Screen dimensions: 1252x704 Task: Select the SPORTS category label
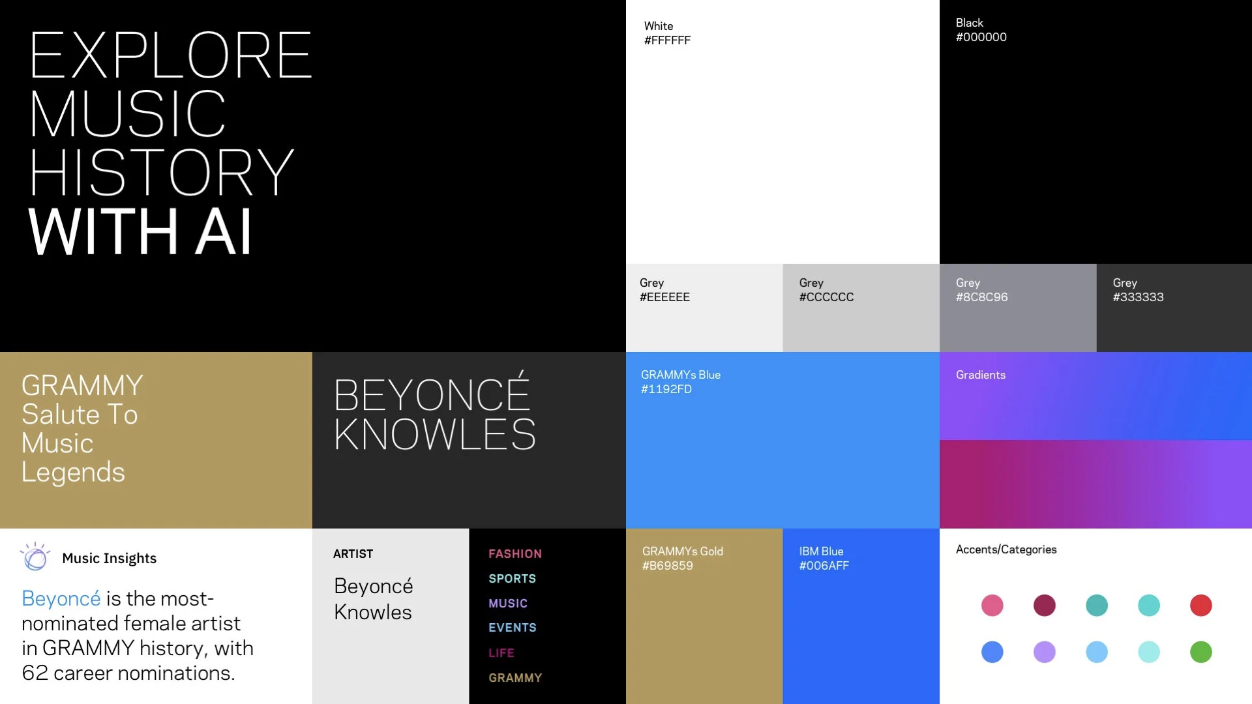point(512,578)
